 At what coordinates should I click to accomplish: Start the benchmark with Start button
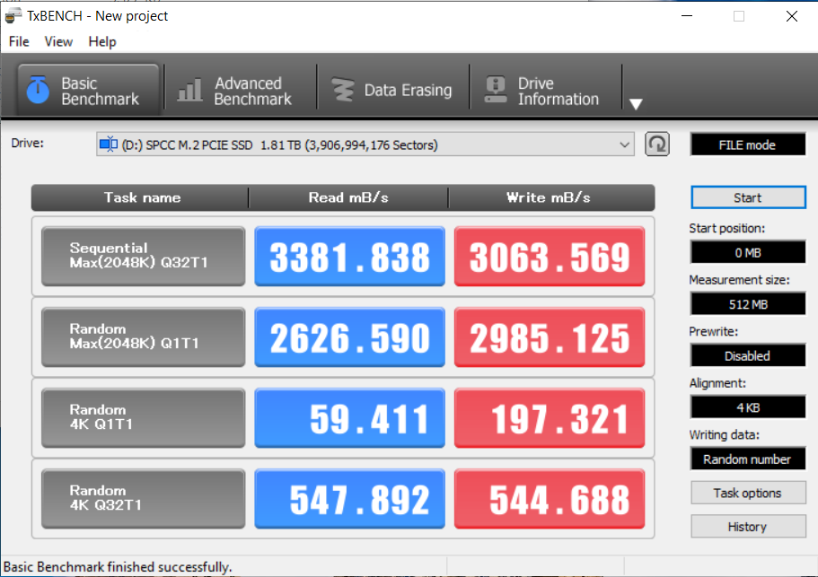(747, 197)
